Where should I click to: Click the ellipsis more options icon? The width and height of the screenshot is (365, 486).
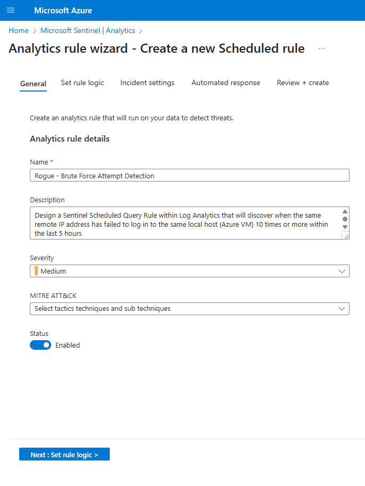[322, 48]
